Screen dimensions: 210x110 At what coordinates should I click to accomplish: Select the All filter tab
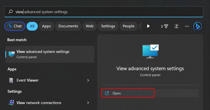point(32,26)
